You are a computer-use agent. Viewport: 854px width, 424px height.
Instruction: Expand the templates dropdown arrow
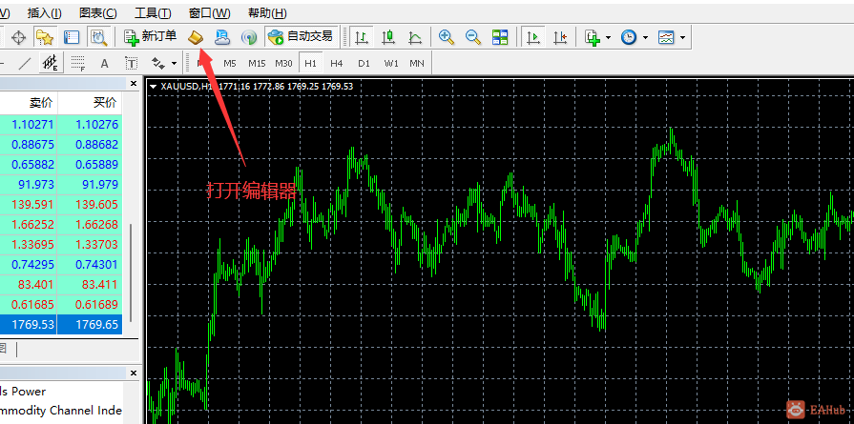[682, 37]
